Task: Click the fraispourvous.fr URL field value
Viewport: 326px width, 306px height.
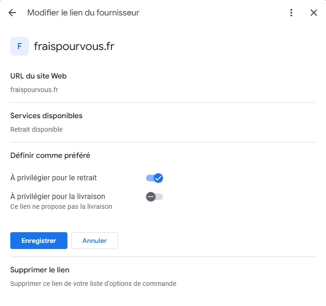Action: pos(34,90)
